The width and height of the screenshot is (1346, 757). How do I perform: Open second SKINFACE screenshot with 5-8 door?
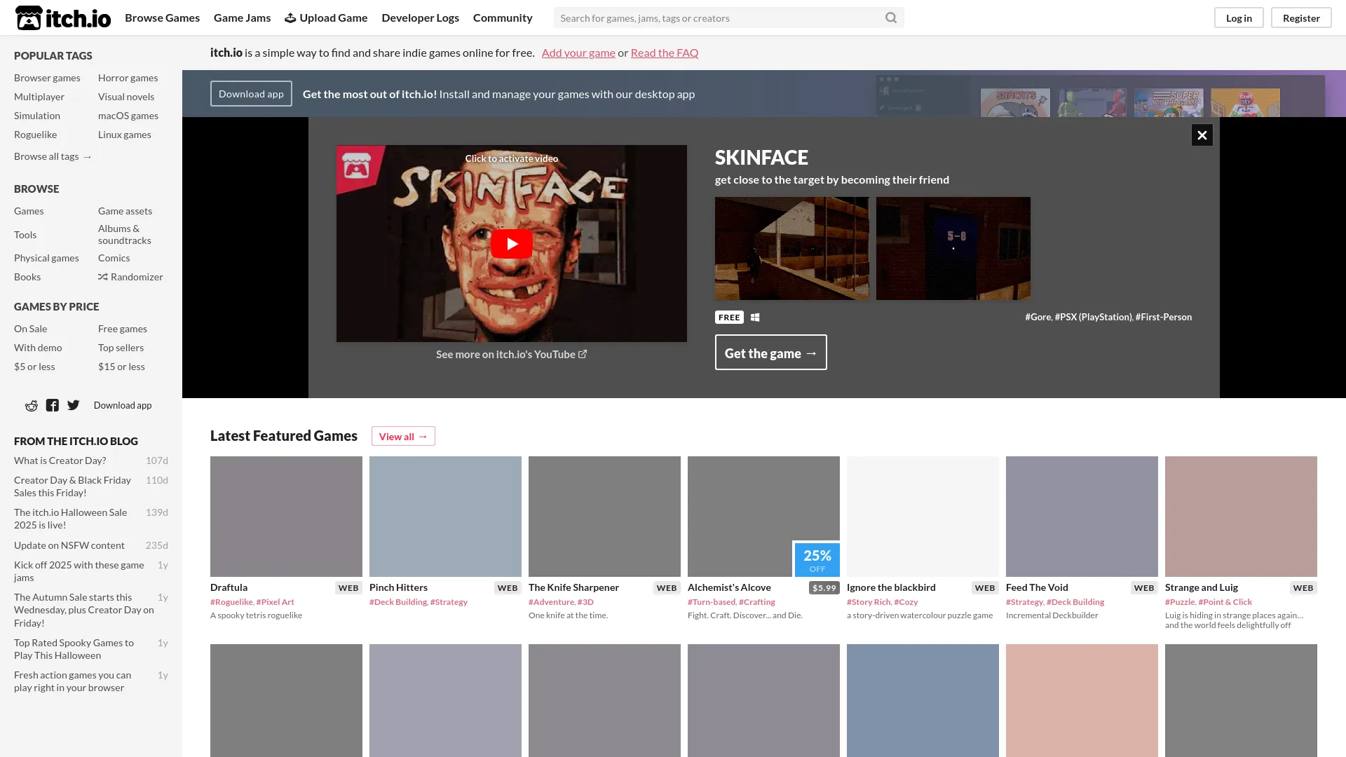953,248
